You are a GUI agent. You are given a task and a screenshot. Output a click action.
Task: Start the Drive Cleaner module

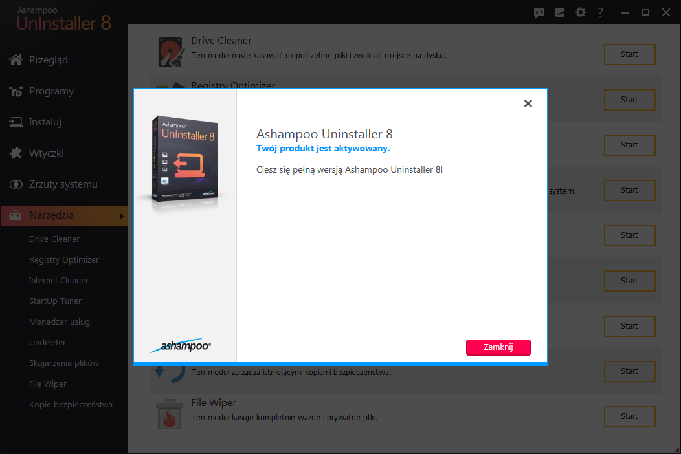(x=629, y=54)
